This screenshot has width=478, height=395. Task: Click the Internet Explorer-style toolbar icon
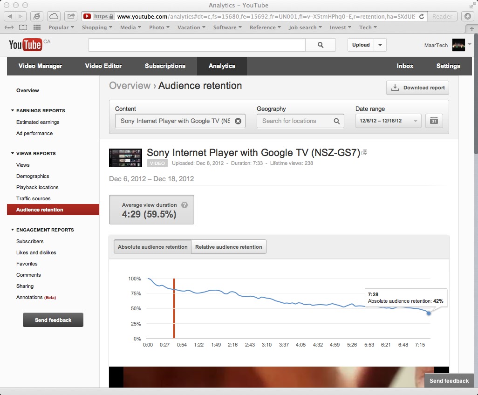coord(37,16)
